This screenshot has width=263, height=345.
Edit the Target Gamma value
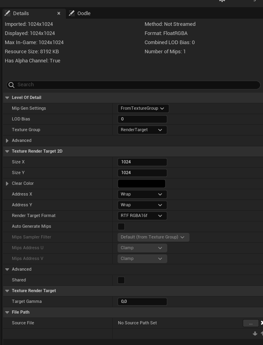pyautogui.click(x=142, y=302)
